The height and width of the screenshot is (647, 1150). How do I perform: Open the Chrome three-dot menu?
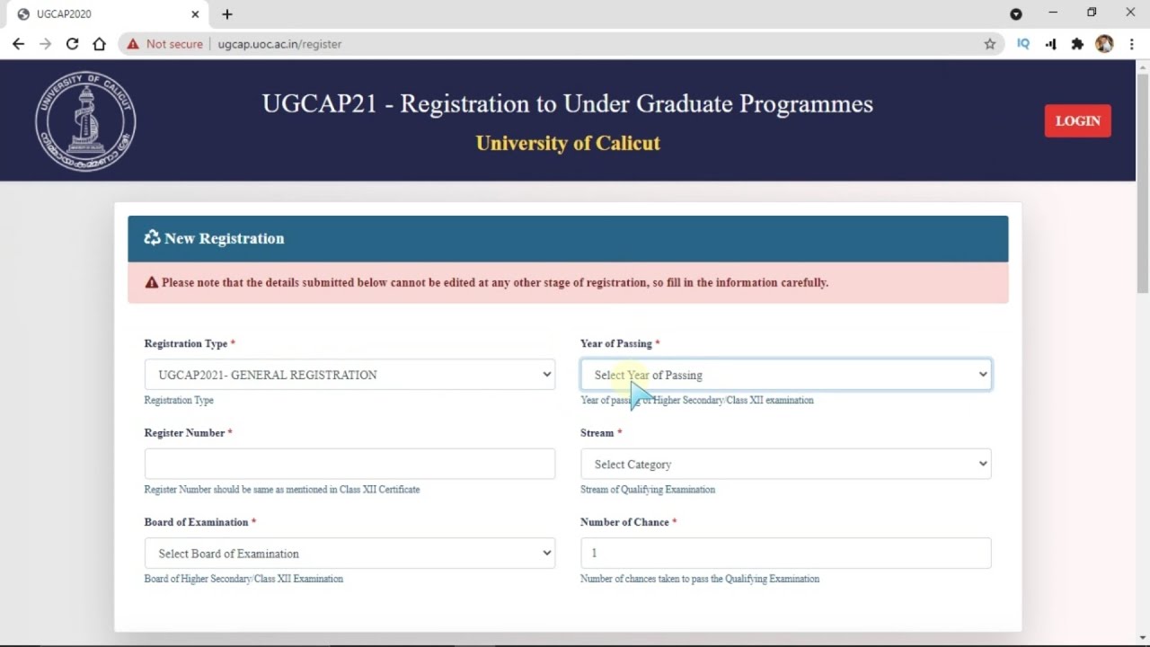1132,44
